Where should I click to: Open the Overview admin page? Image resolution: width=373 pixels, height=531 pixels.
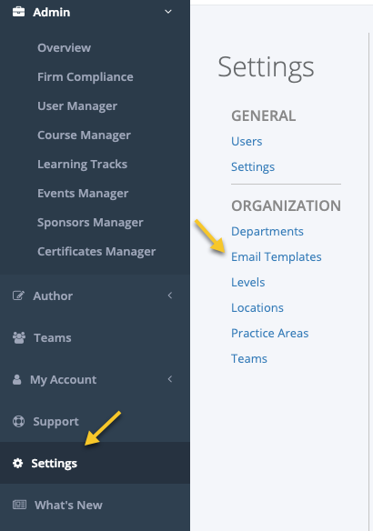[64, 48]
